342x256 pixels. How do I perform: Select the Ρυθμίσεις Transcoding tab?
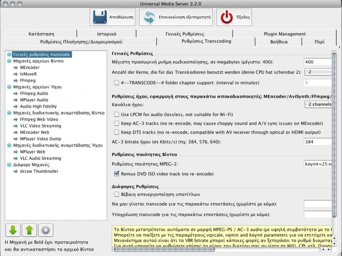[206, 41]
